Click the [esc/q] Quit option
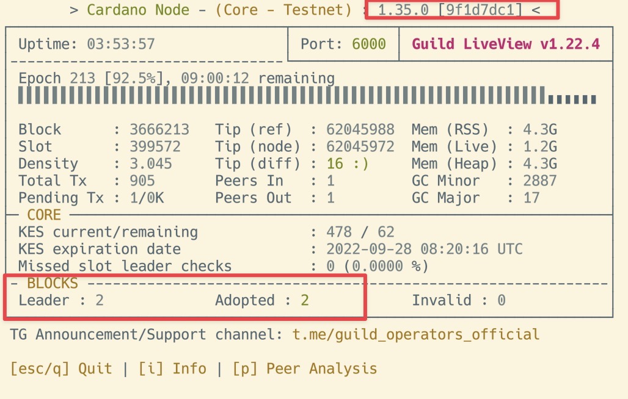Screen dimensions: 628x399 pyautogui.click(x=61, y=368)
